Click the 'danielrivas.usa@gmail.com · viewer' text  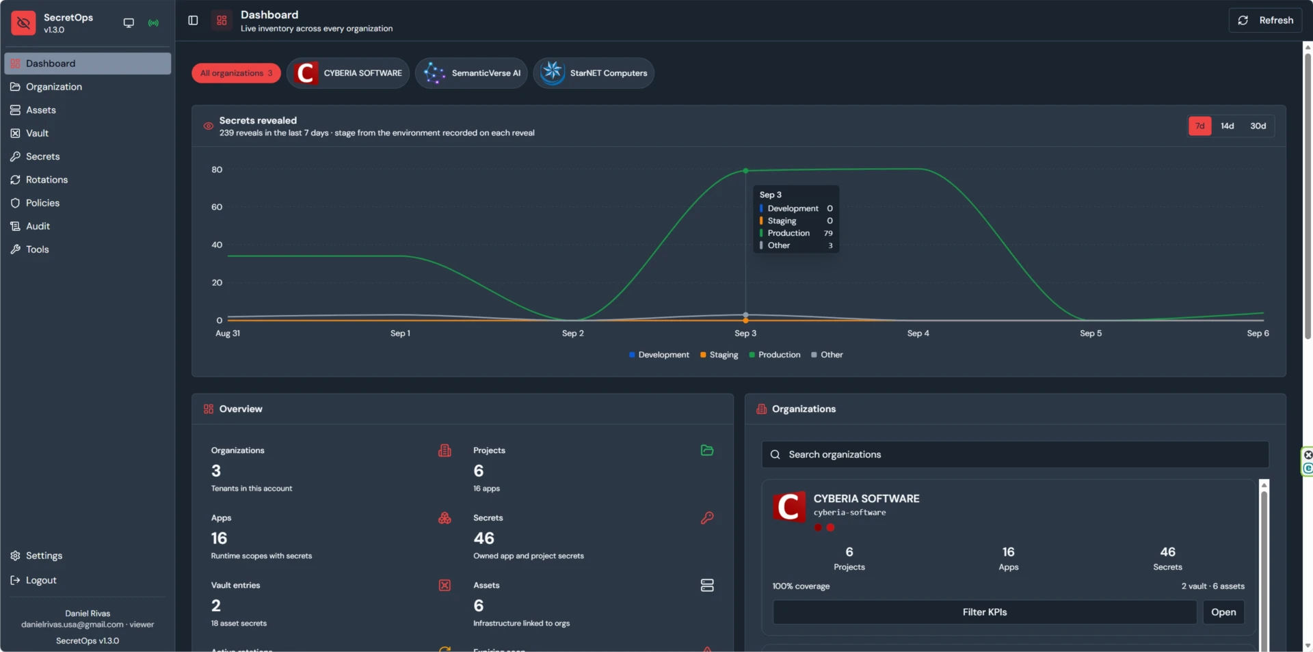pos(88,625)
